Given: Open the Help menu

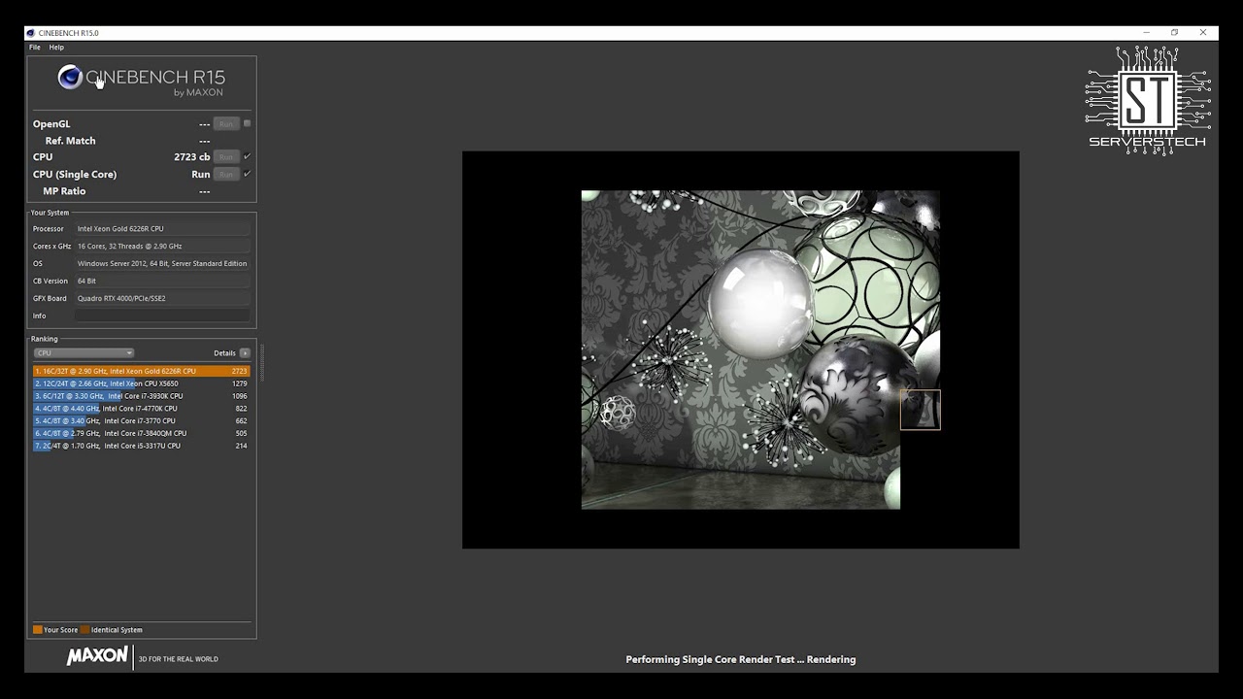Looking at the screenshot, I should point(56,47).
